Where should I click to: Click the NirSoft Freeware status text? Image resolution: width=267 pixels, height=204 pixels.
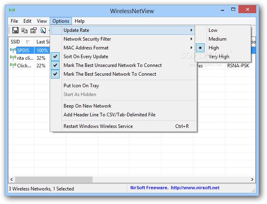tap(149, 188)
